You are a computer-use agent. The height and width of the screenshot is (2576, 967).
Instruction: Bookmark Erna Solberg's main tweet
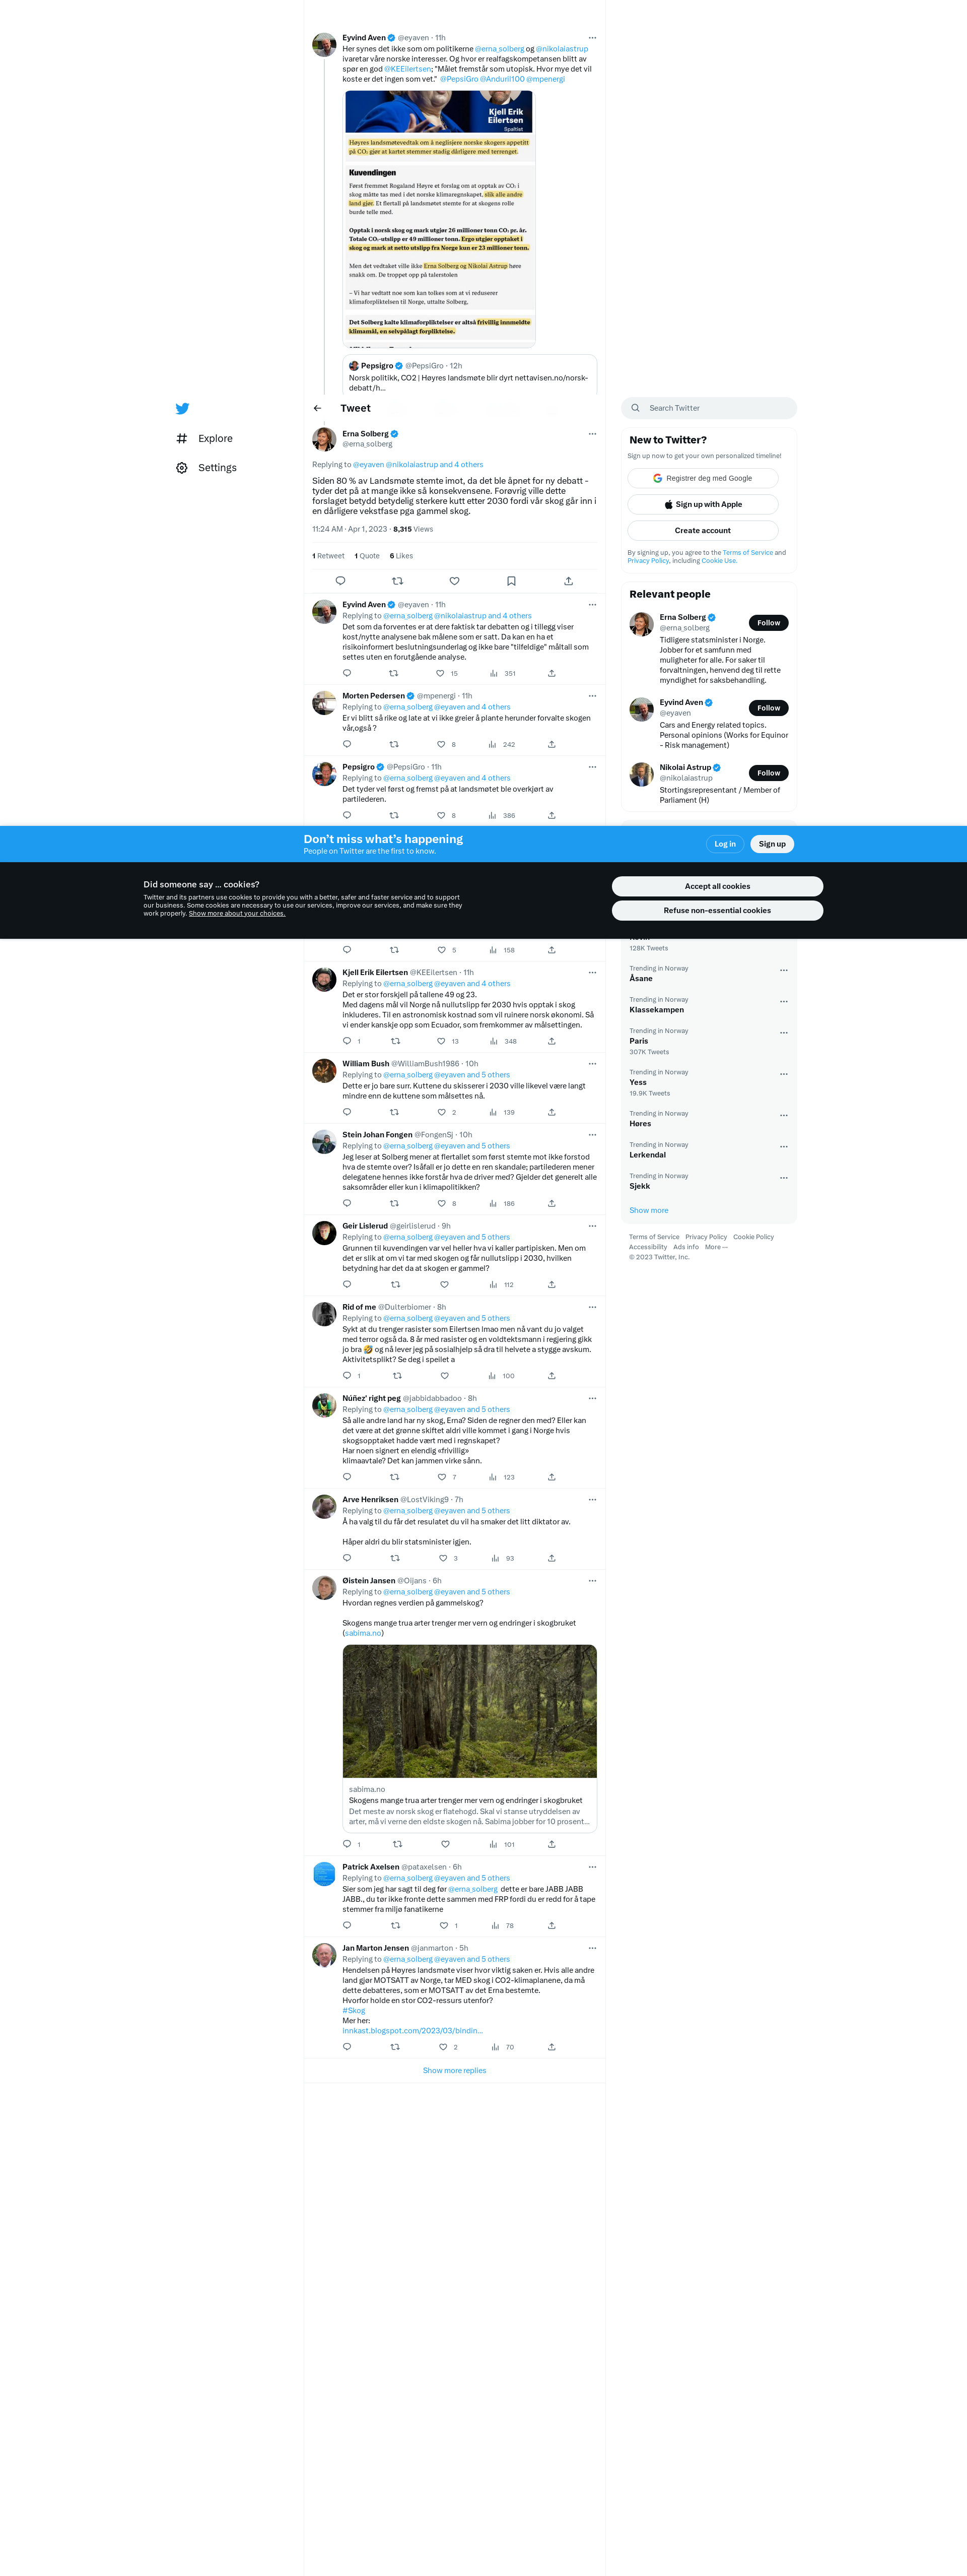pyautogui.click(x=512, y=581)
